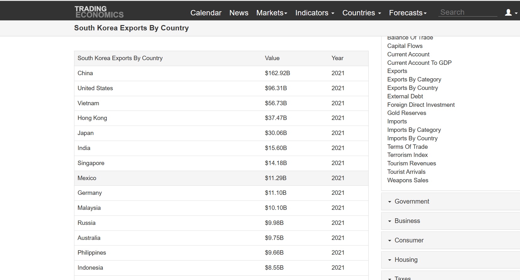Click Vietnam in the table
The width and height of the screenshot is (520, 280).
click(88, 103)
